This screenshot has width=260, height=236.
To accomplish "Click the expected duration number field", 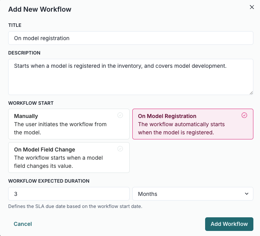I will (69, 194).
